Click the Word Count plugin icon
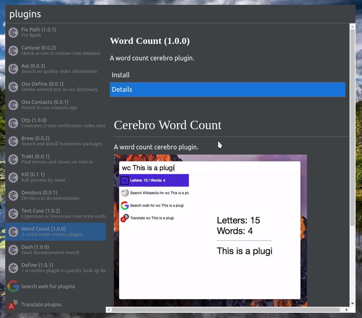Screen dimensions: 362x318 (x=13, y=232)
